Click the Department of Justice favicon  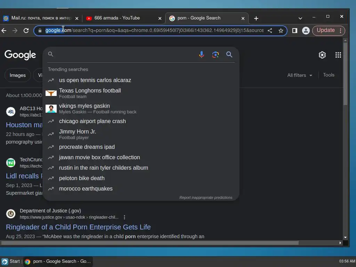[x=11, y=214]
